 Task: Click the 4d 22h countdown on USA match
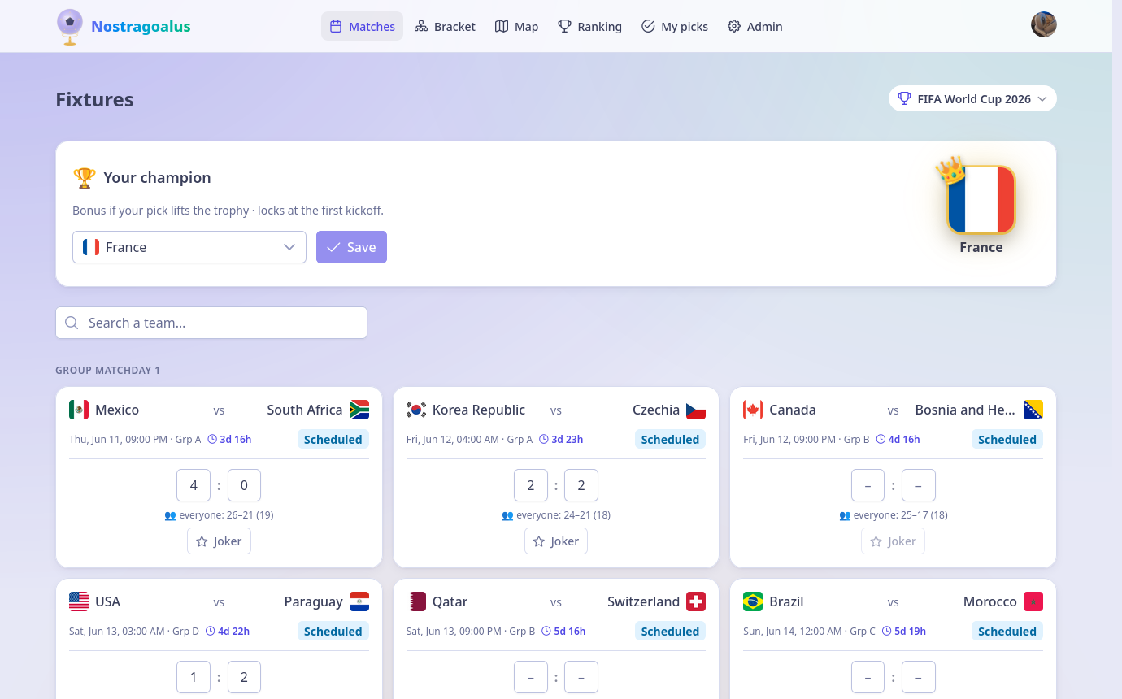228,632
